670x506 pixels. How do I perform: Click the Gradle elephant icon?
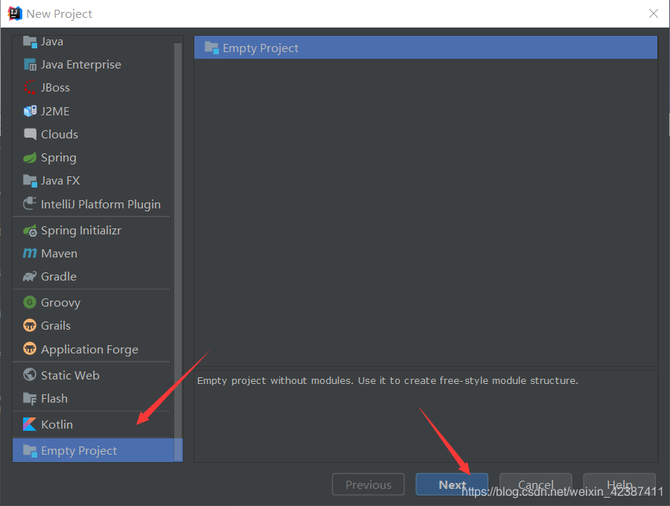[x=30, y=277]
